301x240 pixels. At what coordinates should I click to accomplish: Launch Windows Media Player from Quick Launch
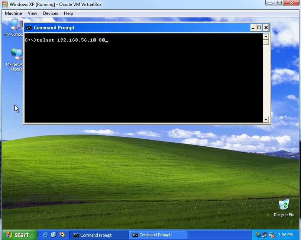click(x=62, y=235)
